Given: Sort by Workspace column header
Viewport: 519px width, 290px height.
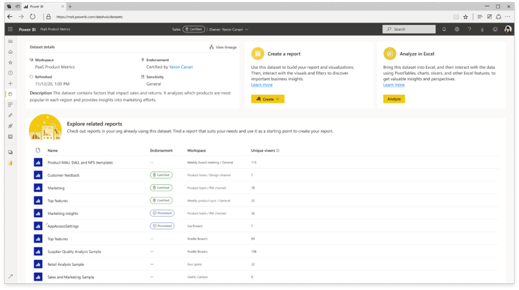Looking at the screenshot, I should pos(196,150).
